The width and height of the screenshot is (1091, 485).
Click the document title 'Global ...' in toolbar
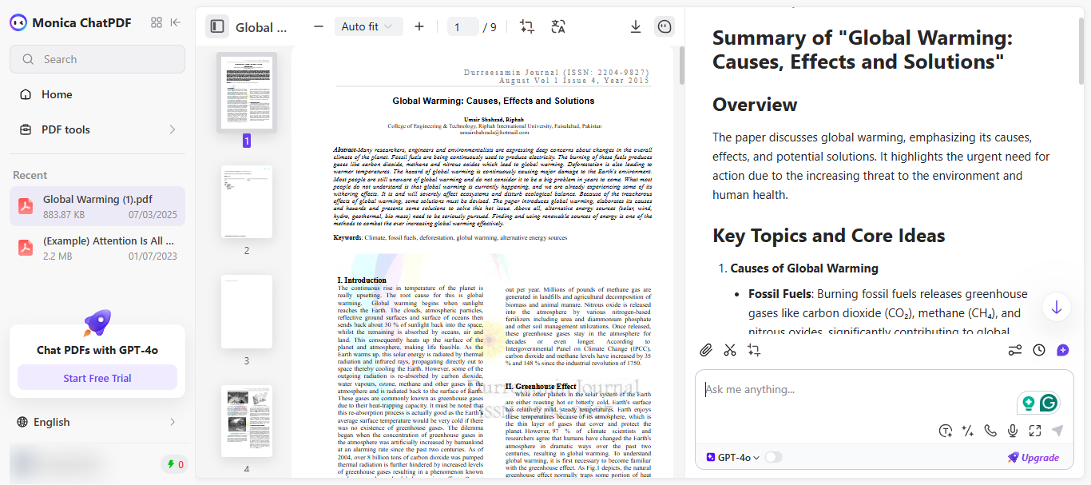coord(261,27)
